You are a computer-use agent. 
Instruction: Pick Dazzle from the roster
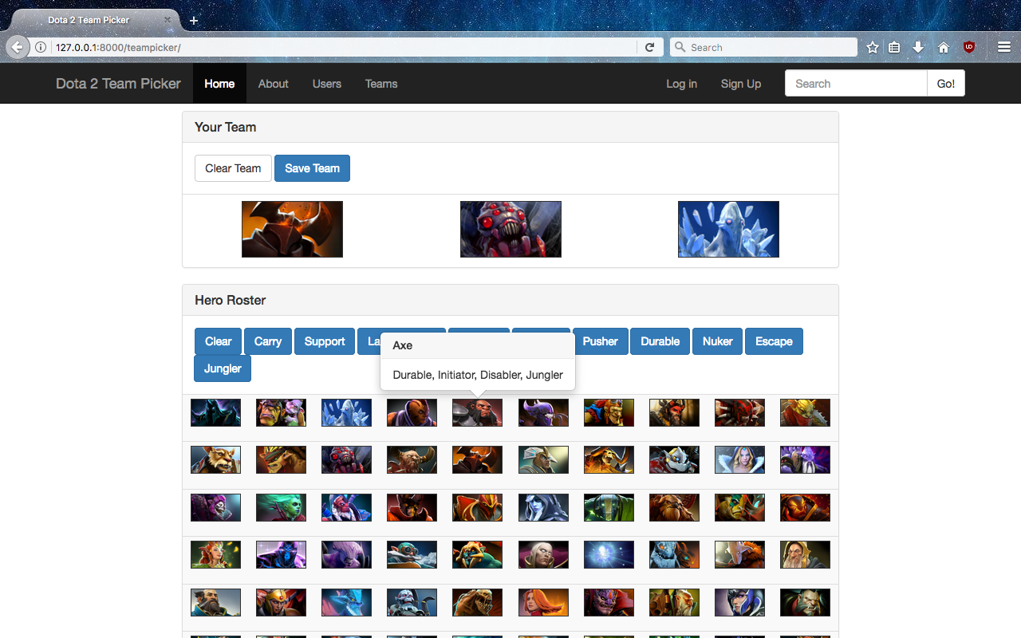[215, 507]
